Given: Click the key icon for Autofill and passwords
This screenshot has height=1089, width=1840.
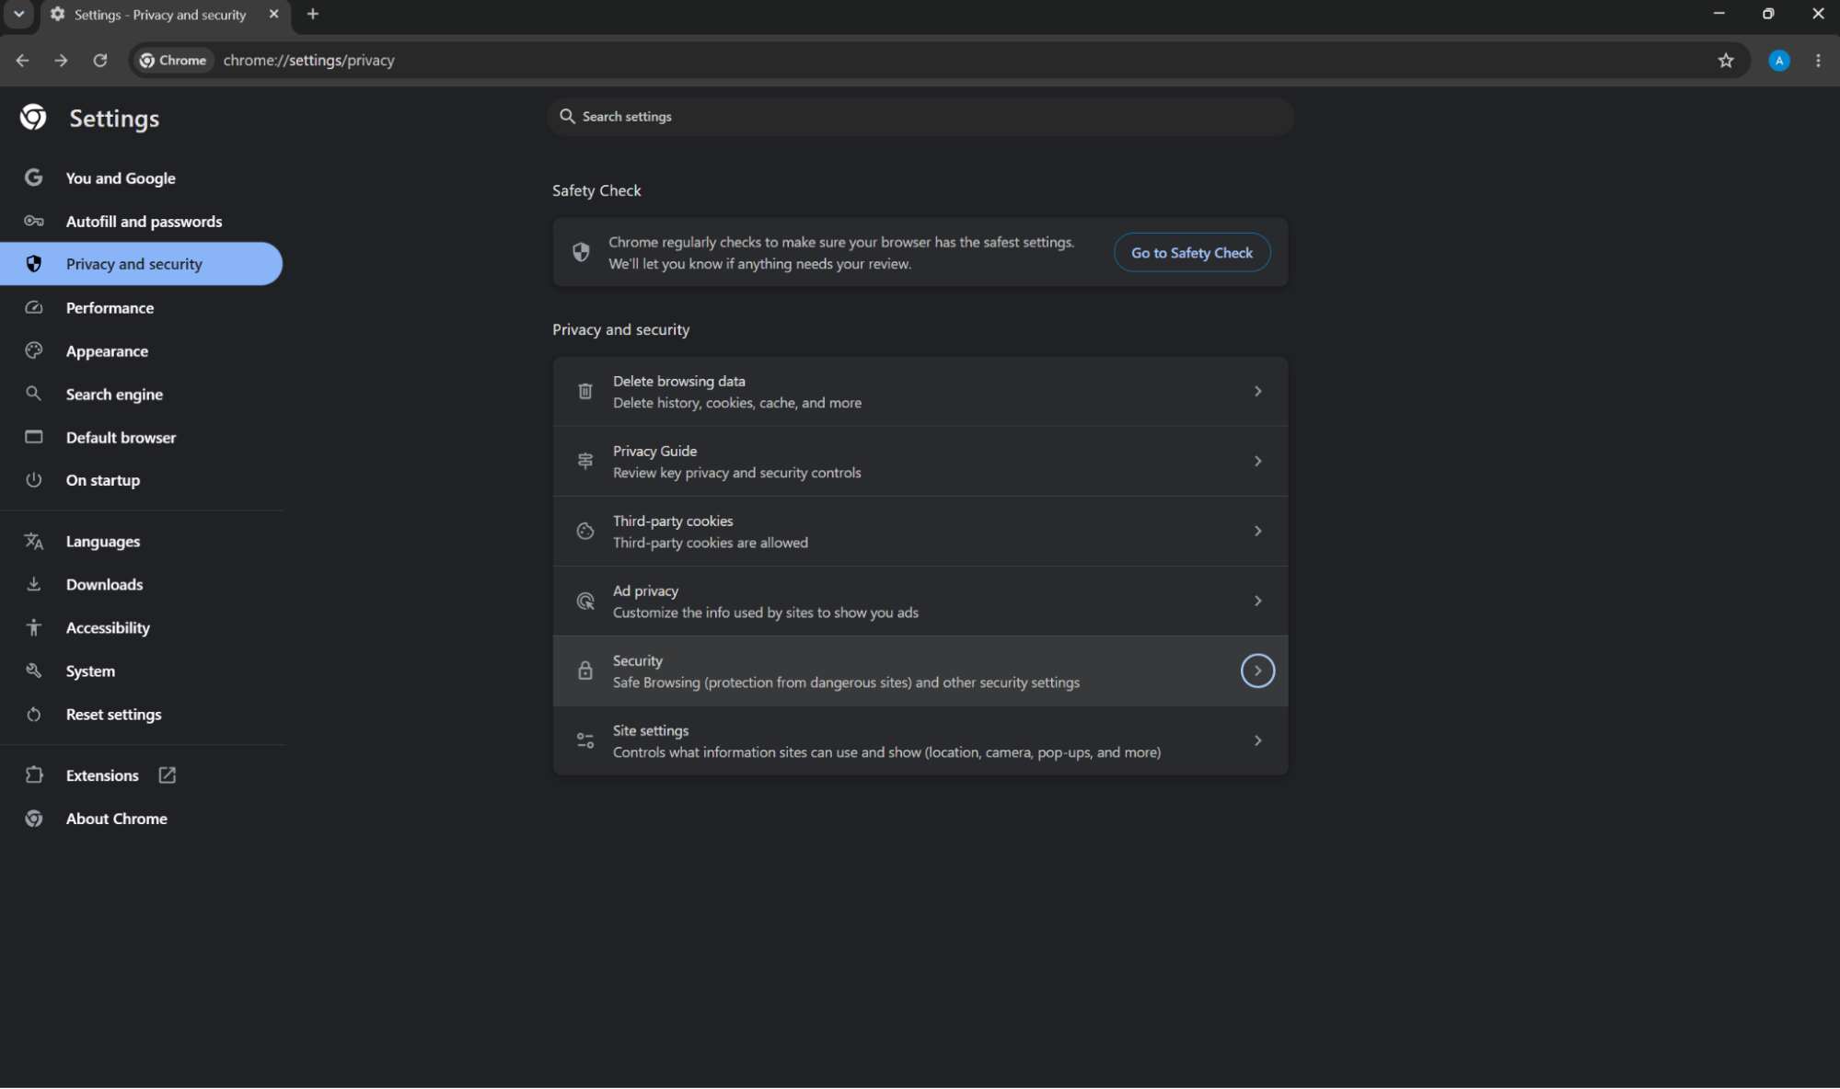Looking at the screenshot, I should [34, 221].
